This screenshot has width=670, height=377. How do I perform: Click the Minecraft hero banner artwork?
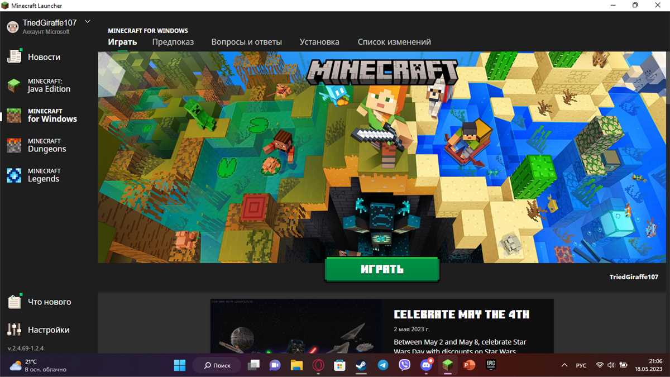click(382, 156)
